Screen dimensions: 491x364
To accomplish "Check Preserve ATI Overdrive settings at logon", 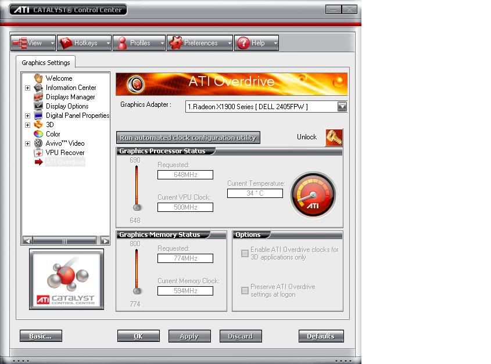I will [245, 290].
